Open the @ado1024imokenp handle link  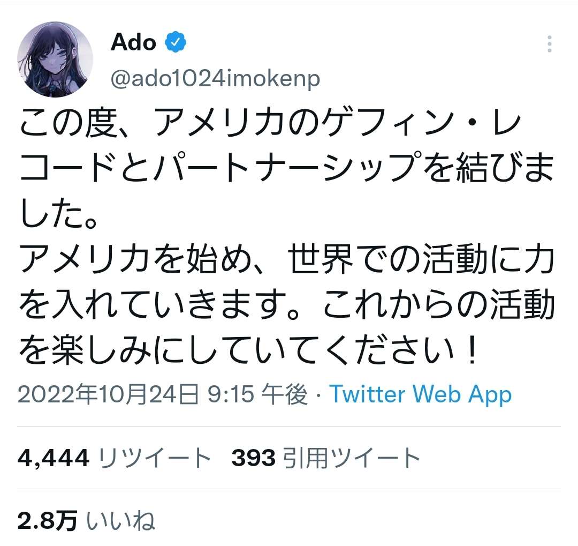(215, 79)
